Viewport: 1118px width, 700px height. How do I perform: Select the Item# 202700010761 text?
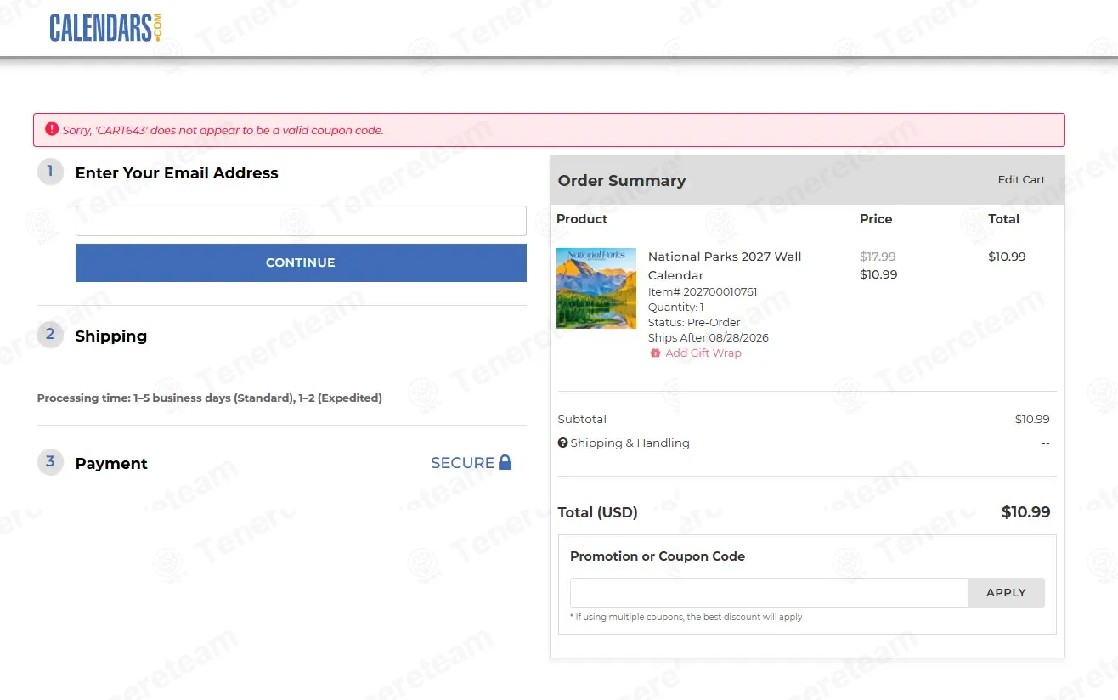pos(703,292)
